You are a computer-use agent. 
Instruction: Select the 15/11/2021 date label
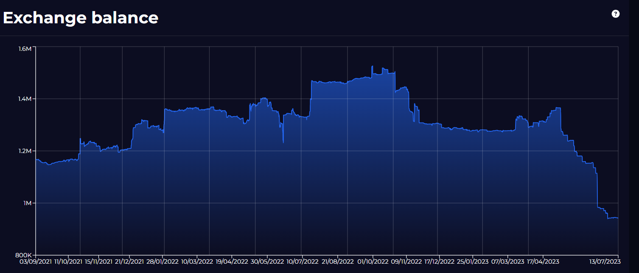(98, 262)
